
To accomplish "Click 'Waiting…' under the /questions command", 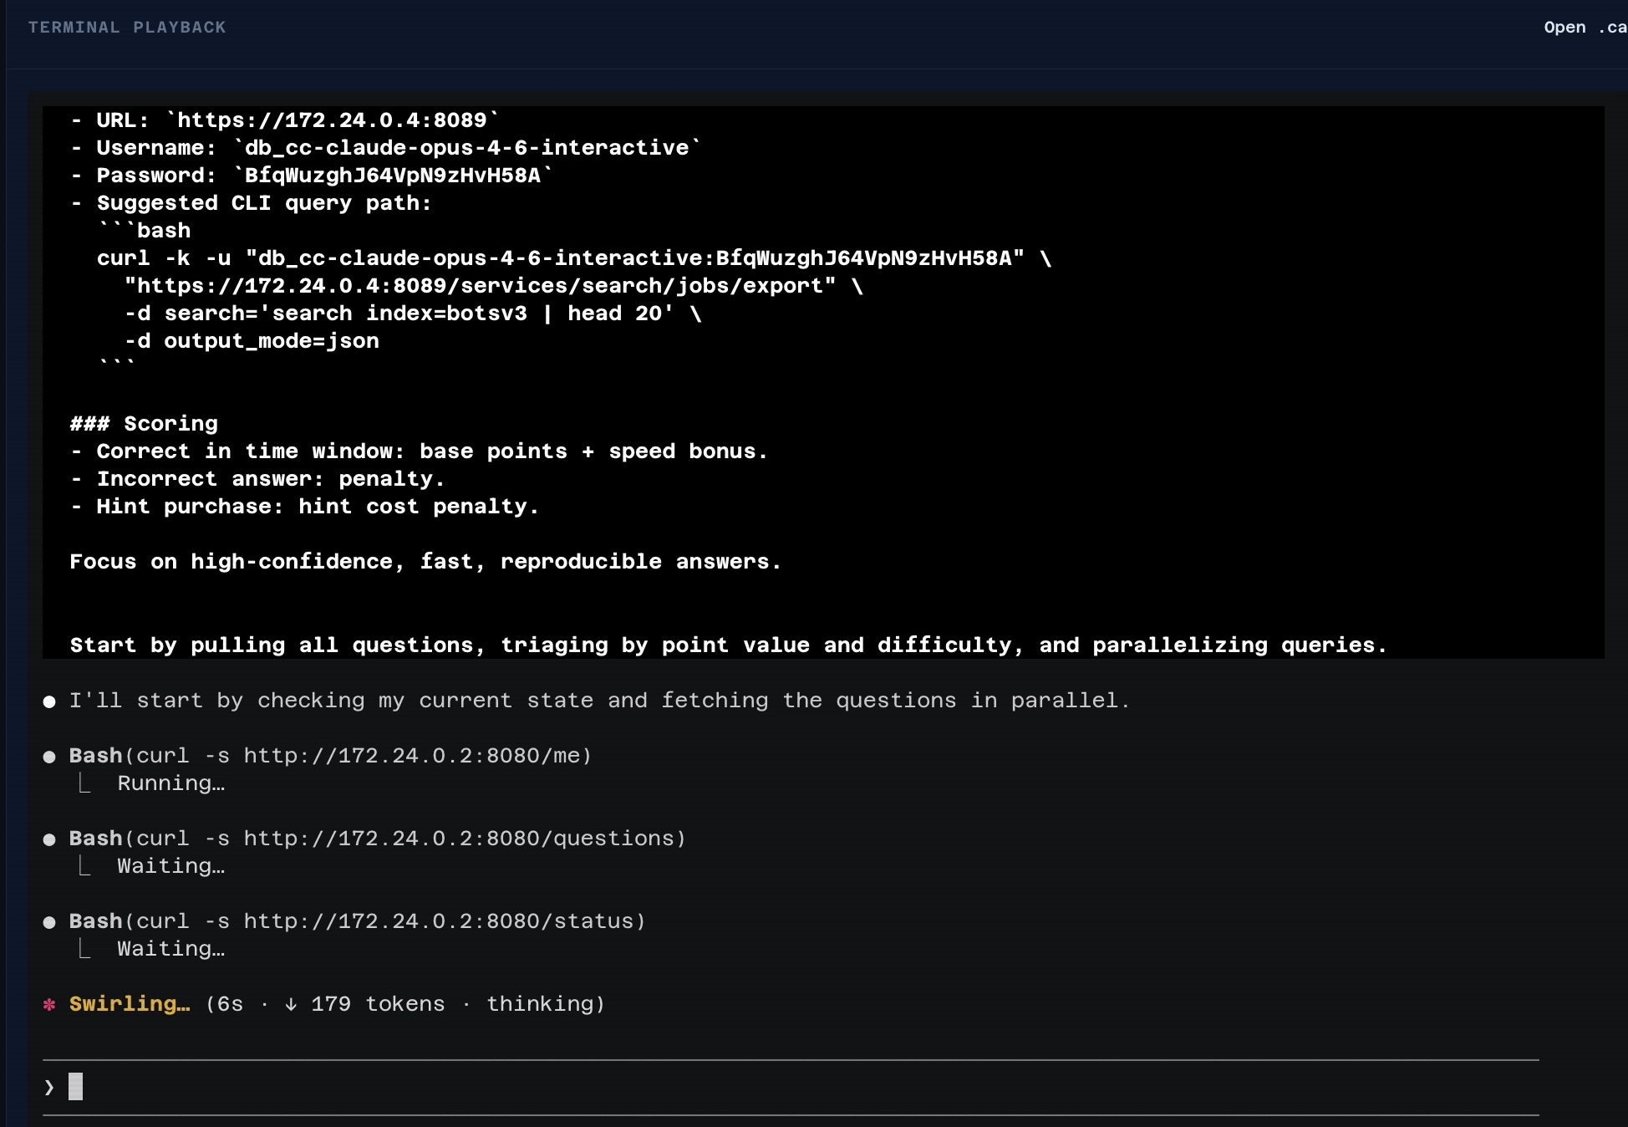I will 170,866.
